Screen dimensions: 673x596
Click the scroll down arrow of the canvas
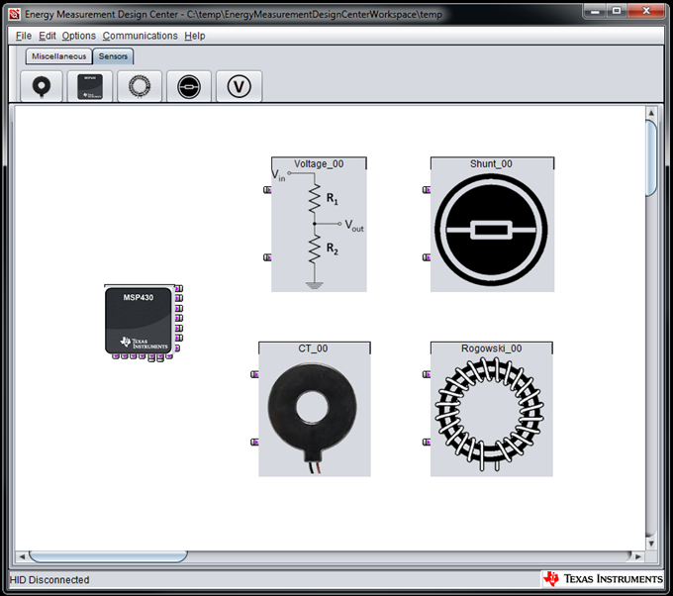click(650, 543)
